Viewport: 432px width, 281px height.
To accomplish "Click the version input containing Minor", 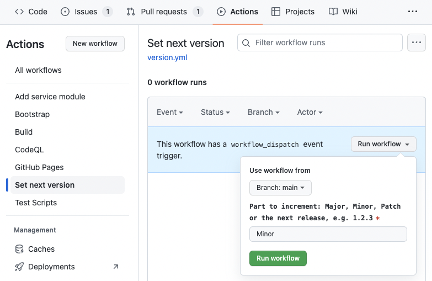I will click(328, 234).
